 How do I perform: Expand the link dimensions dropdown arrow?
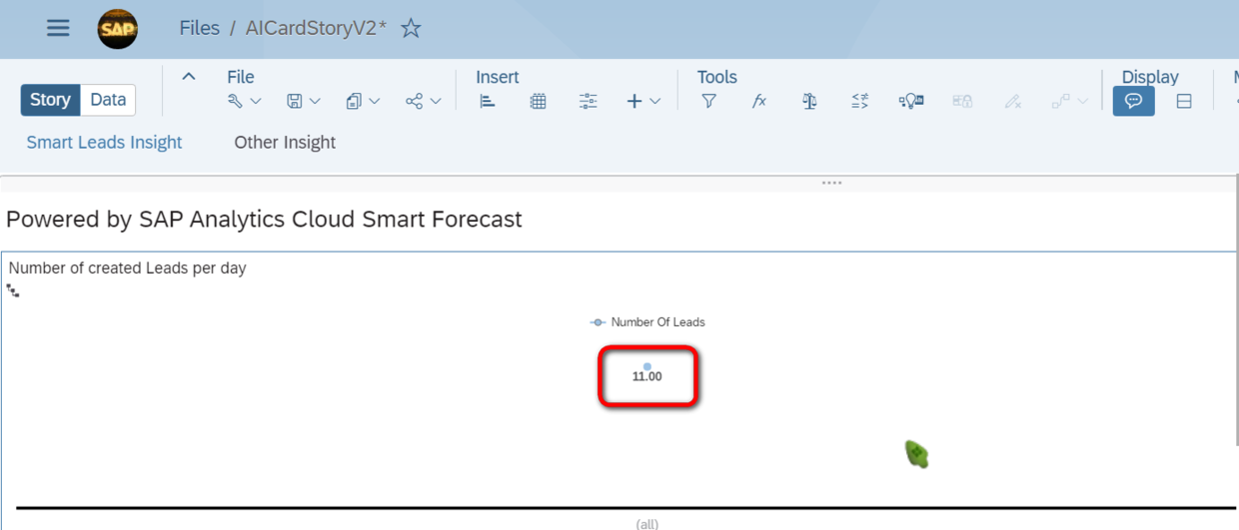click(1082, 101)
